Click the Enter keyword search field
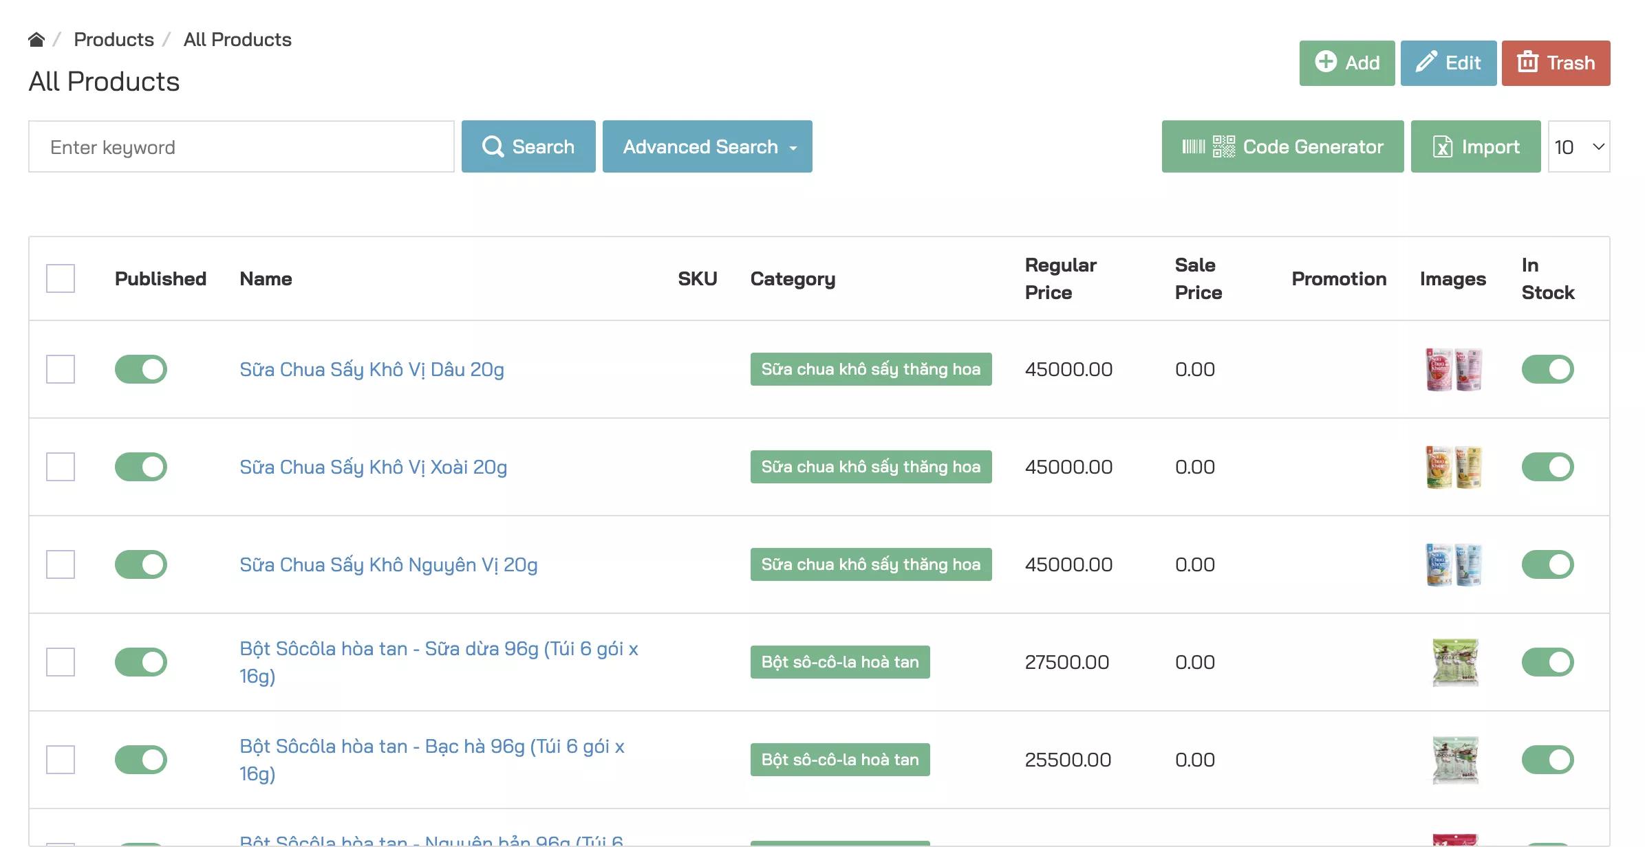The image size is (1645, 847). point(241,146)
